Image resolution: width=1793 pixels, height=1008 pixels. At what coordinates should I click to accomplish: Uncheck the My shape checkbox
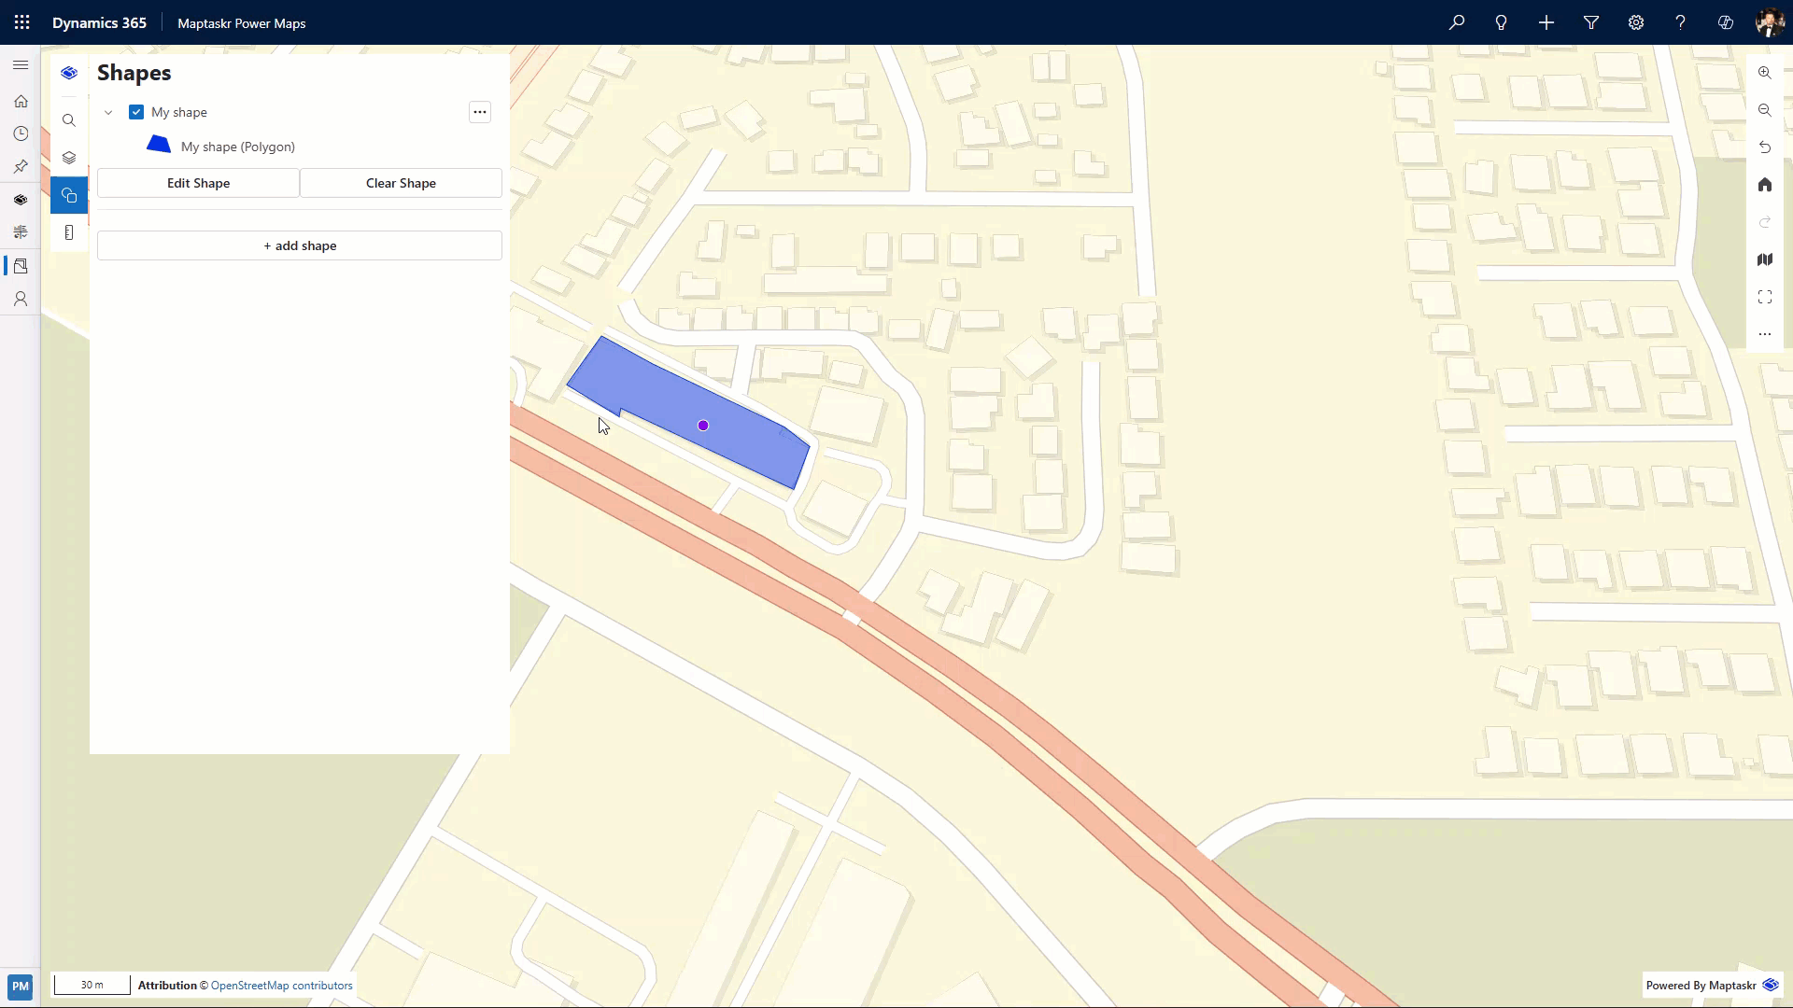point(136,112)
